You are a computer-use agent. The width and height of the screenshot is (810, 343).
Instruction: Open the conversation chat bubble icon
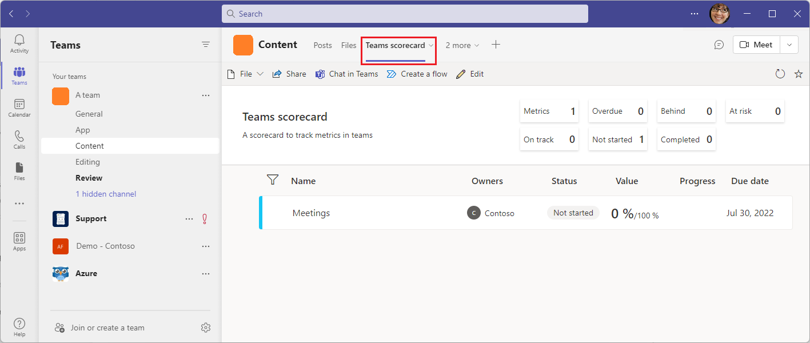click(719, 45)
